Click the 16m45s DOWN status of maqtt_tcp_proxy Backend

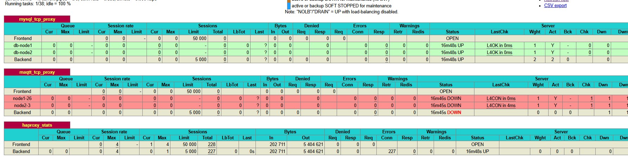(x=446, y=113)
